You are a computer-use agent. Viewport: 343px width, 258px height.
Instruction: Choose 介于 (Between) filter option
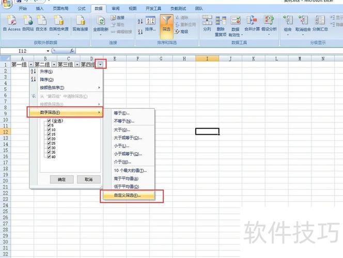coord(129,162)
